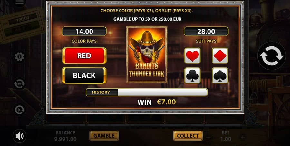
Task: Pick the diamonds suit card
Action: (x=220, y=56)
